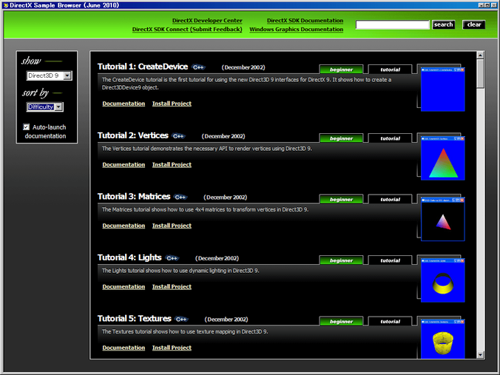Click the Tutorial 5: Textures title
The height and width of the screenshot is (375, 500).
[x=135, y=319]
